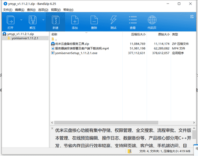Open the 查找(I) menu
The image size is (198, 156).
31,10
